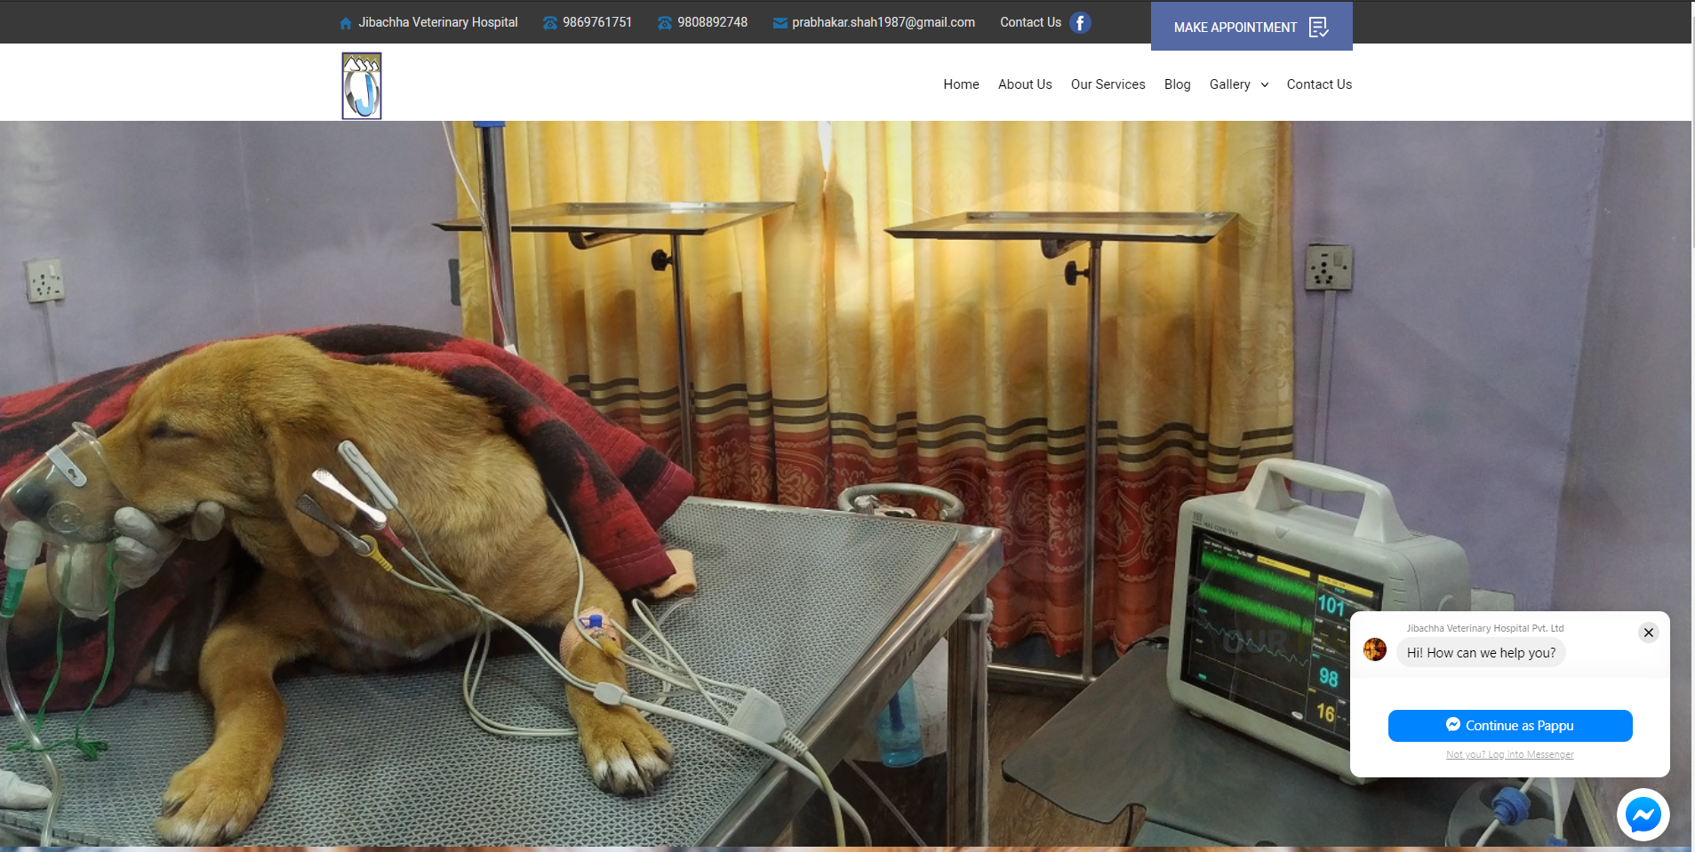Click the Jibachha hospital logo
Viewport: 1695px width, 852px height.
tap(362, 85)
